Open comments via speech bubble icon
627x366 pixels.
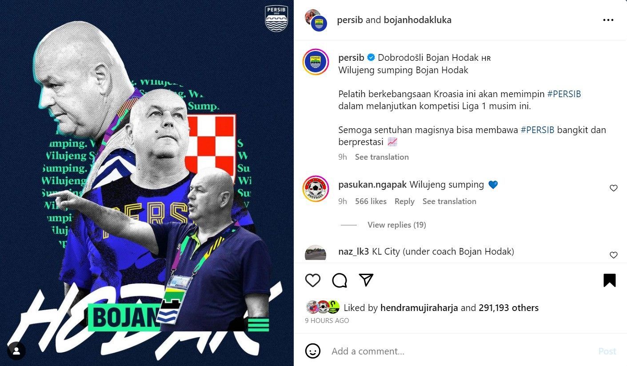(339, 280)
